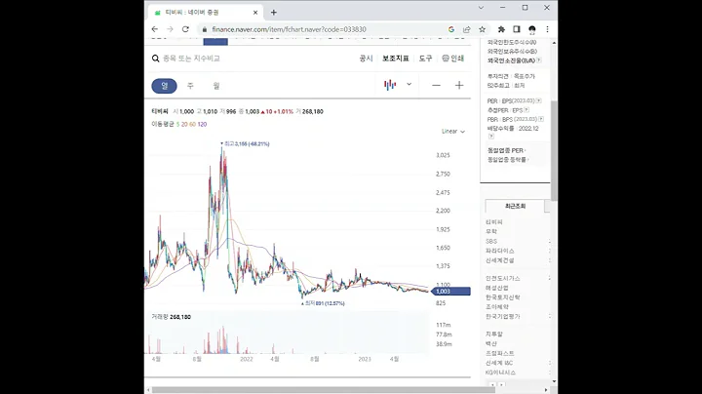Click the candlestick chart type icon
The image size is (702, 394).
pyautogui.click(x=390, y=85)
